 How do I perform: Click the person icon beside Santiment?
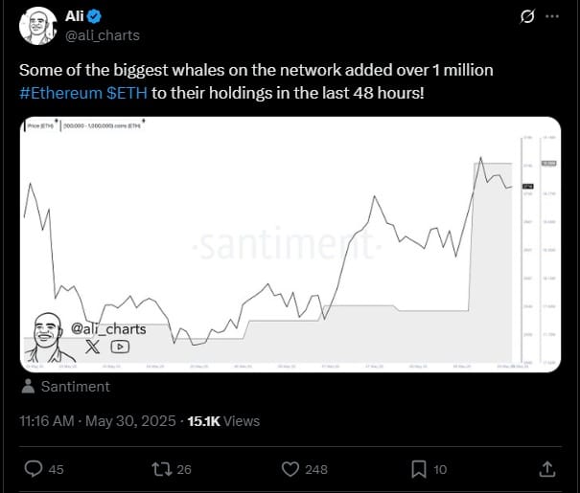click(x=29, y=387)
